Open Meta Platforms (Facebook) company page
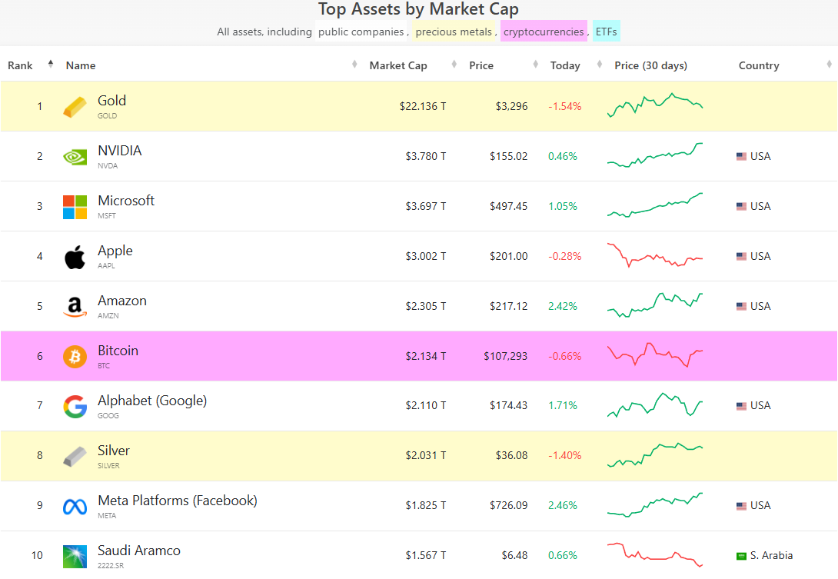Image resolution: width=838 pixels, height=579 pixels. [x=178, y=501]
